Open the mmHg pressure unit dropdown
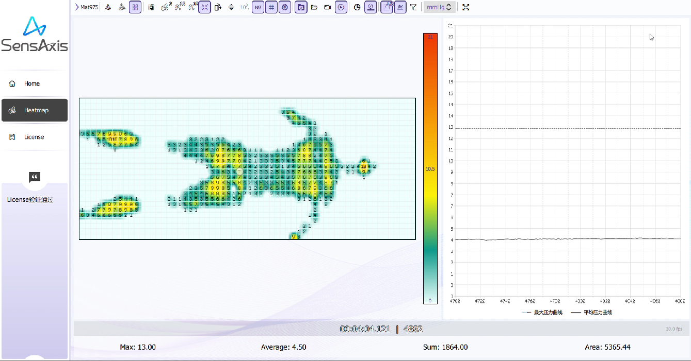The width and height of the screenshot is (691, 361). click(439, 7)
